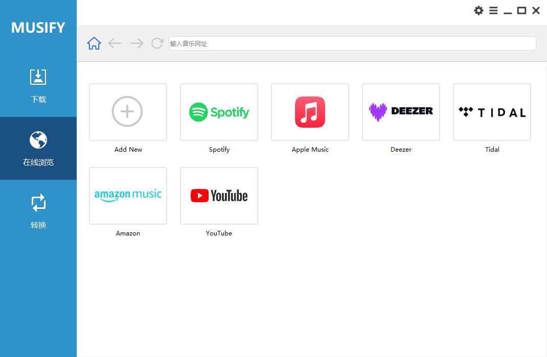Viewport: 547px width, 357px height.
Task: Click the music URL input field
Action: pos(352,43)
